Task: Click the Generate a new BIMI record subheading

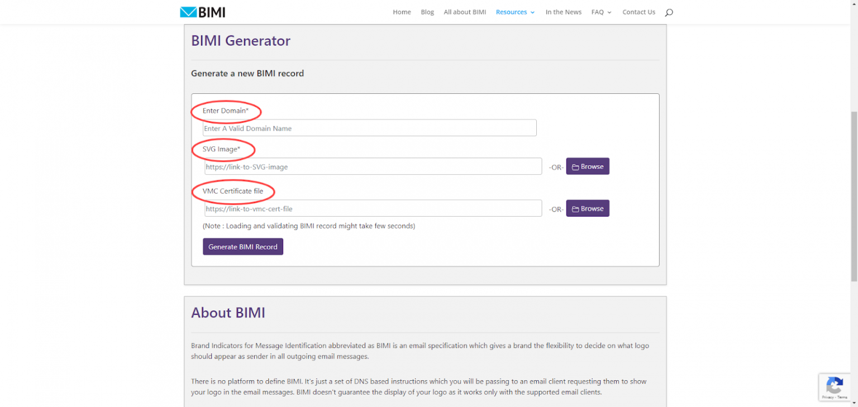Action: click(247, 73)
